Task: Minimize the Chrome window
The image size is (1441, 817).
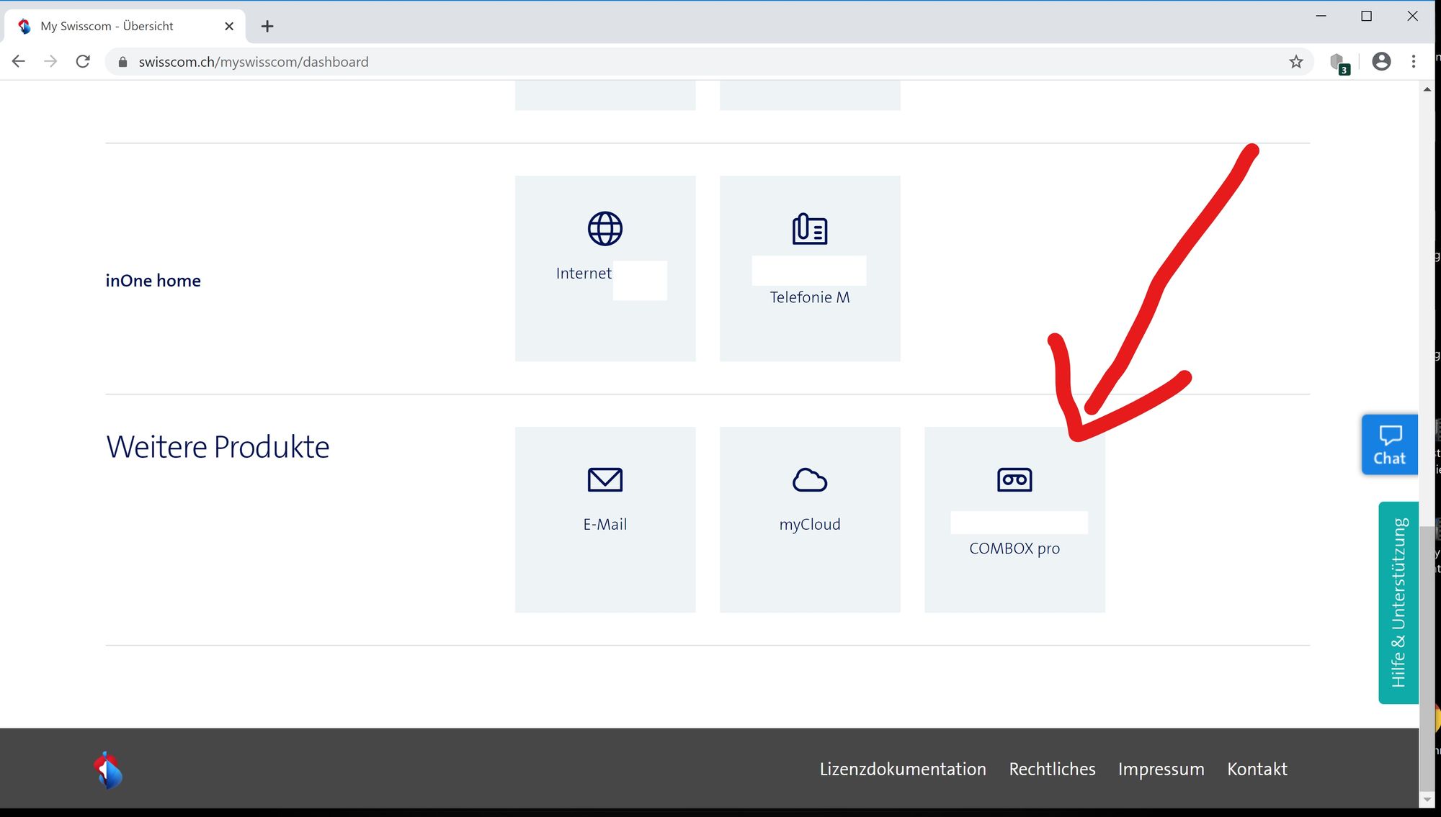Action: tap(1321, 16)
